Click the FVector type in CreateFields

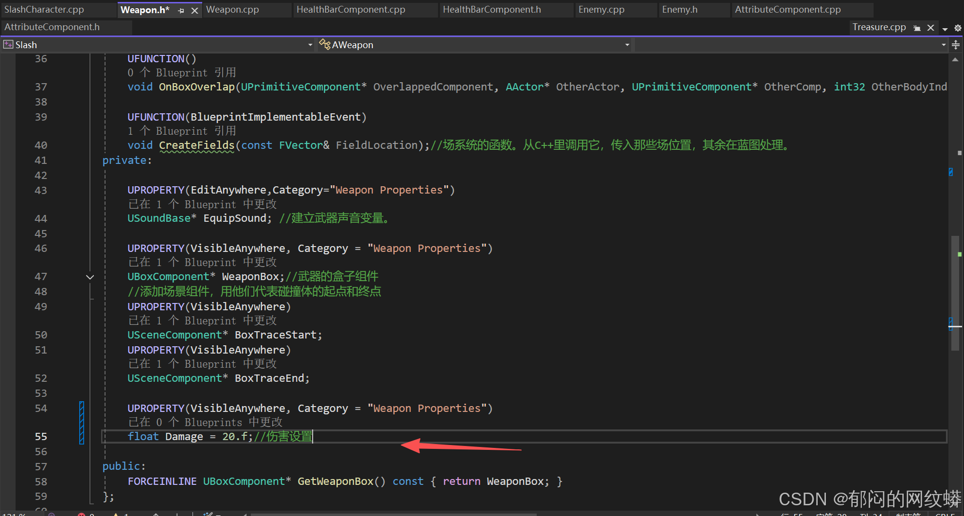tap(301, 145)
